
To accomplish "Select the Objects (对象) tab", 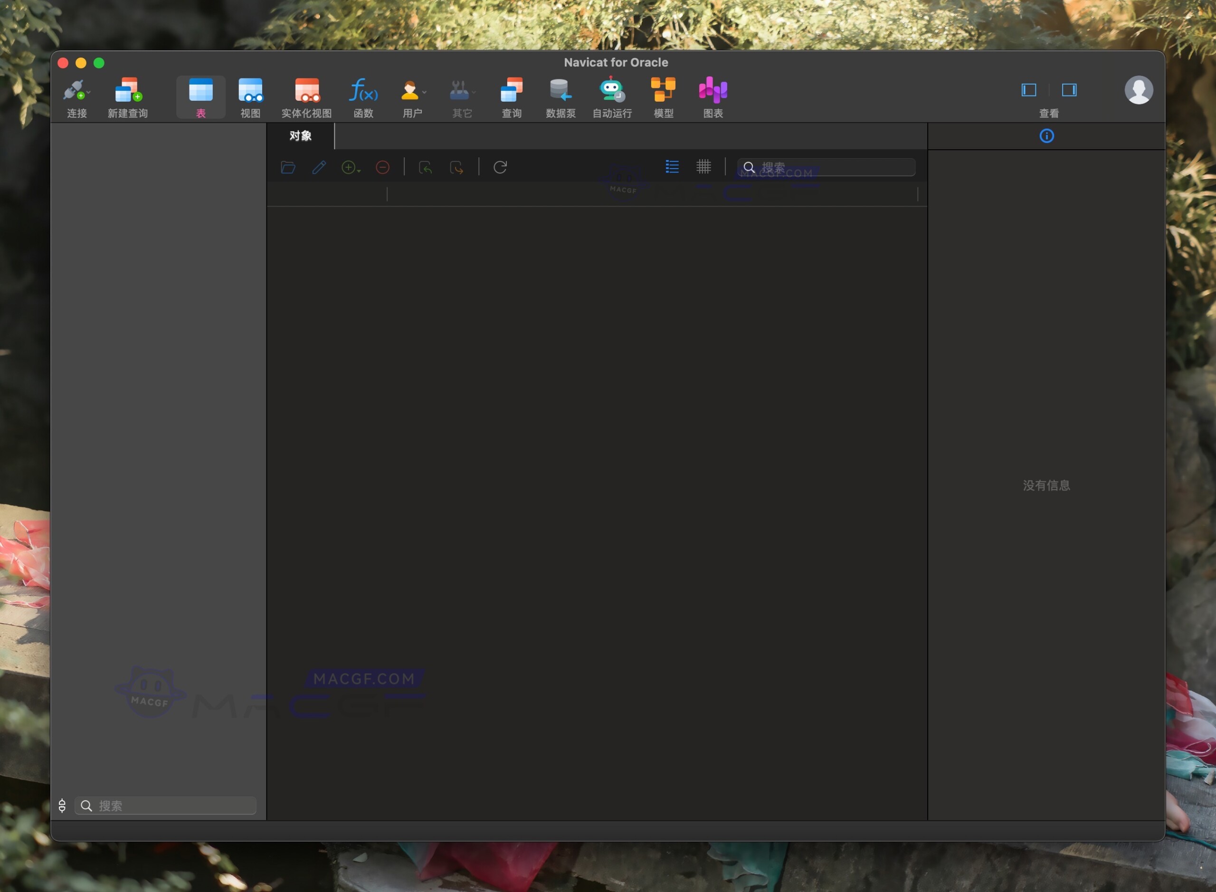I will click(300, 136).
